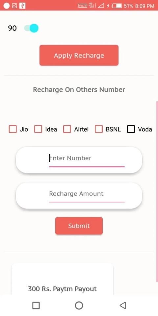158x316 pixels.
Task: Tap the Android home circle icon
Action: click(x=79, y=305)
